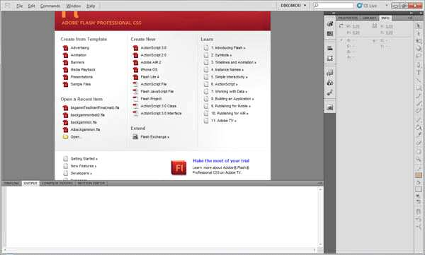Collapse the Properties panel group to icons
This screenshot has height=255, width=425.
[411, 13]
